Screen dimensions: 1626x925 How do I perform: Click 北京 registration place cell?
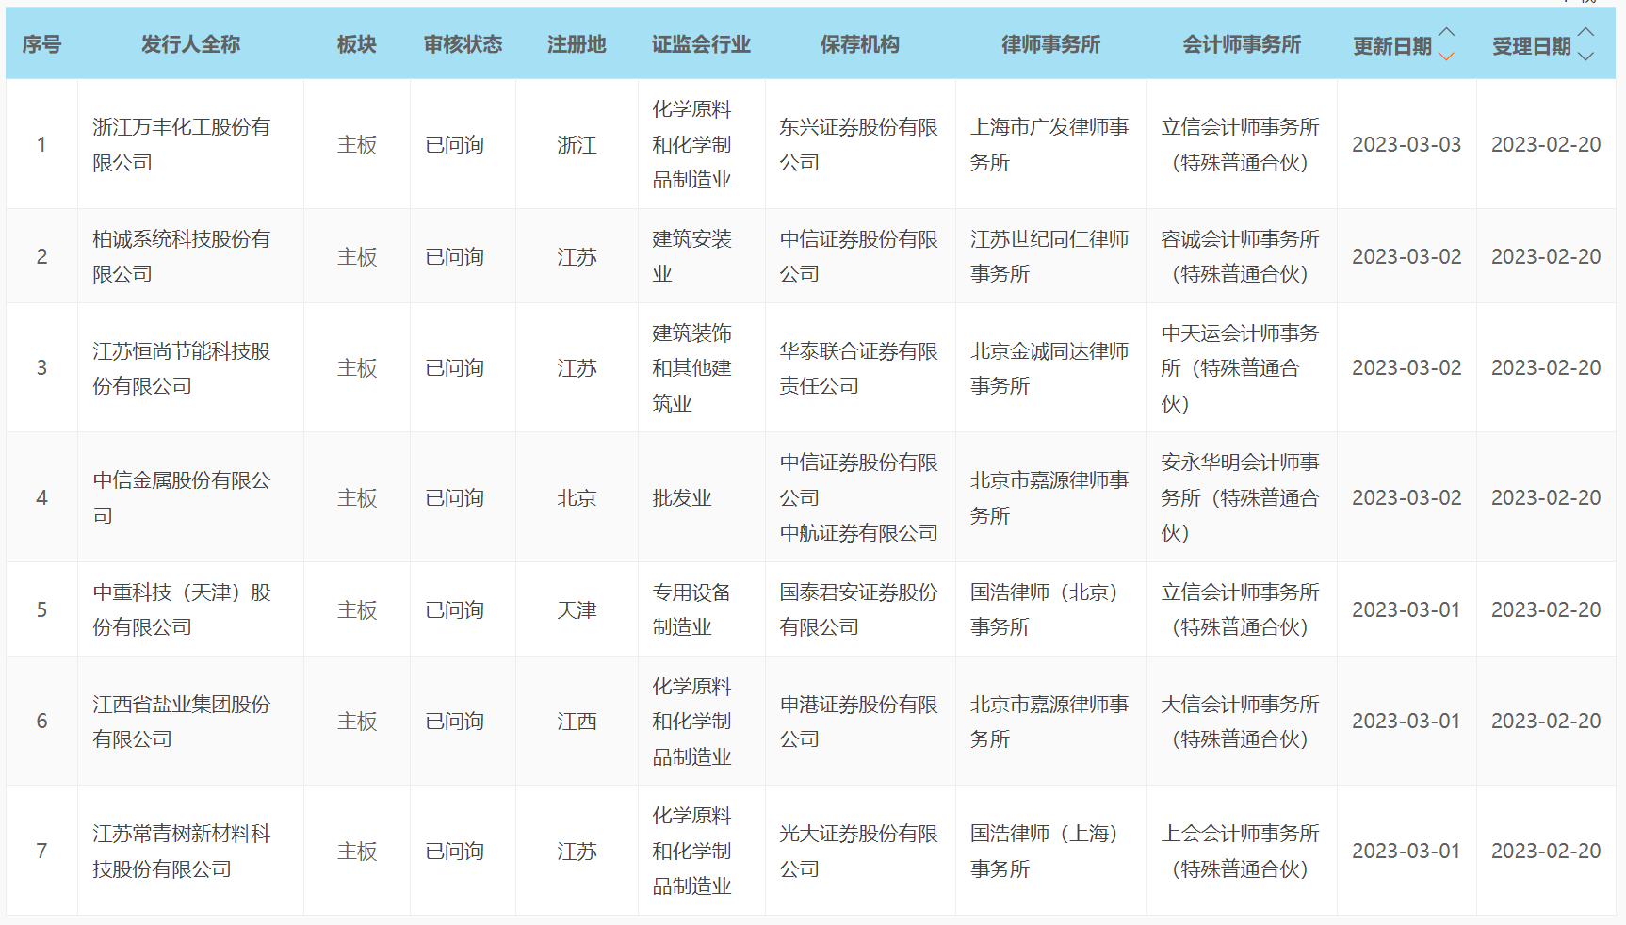click(577, 497)
